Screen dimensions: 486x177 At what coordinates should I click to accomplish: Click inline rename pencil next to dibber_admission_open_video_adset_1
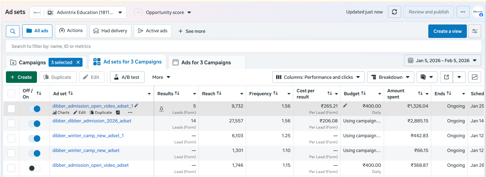136,106
